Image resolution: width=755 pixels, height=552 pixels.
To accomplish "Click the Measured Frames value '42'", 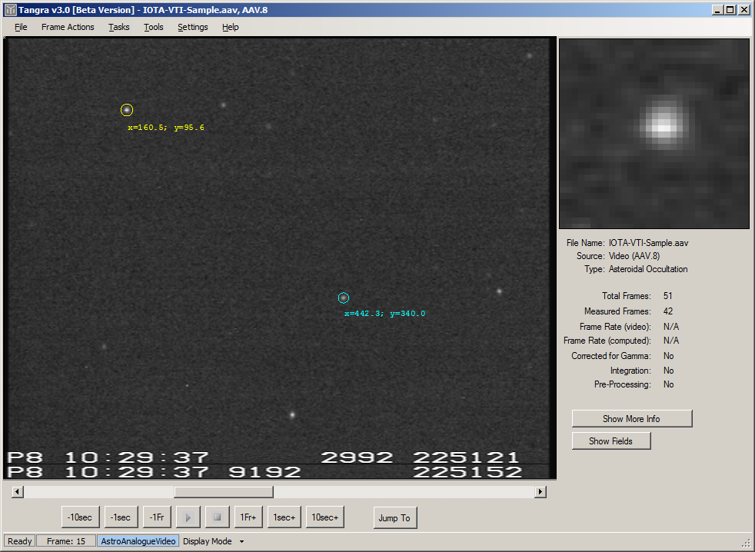I will 668,311.
